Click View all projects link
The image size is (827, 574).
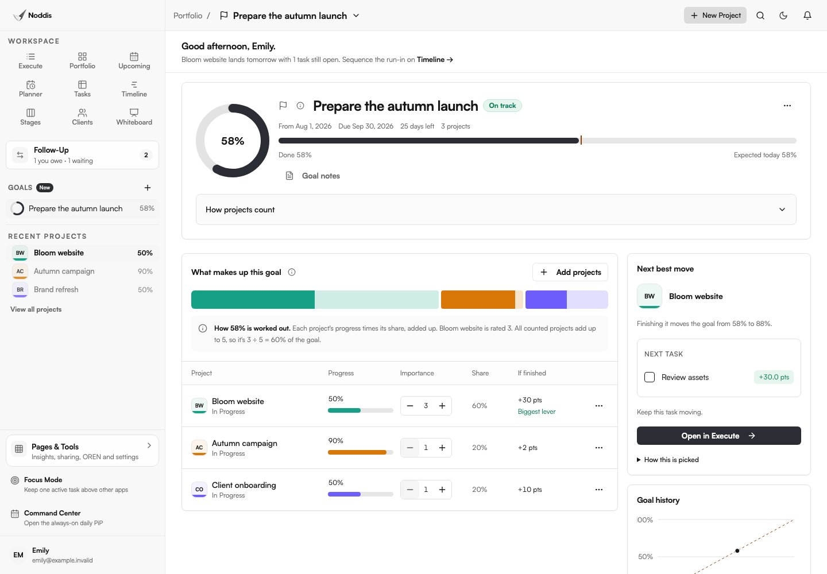click(x=36, y=309)
